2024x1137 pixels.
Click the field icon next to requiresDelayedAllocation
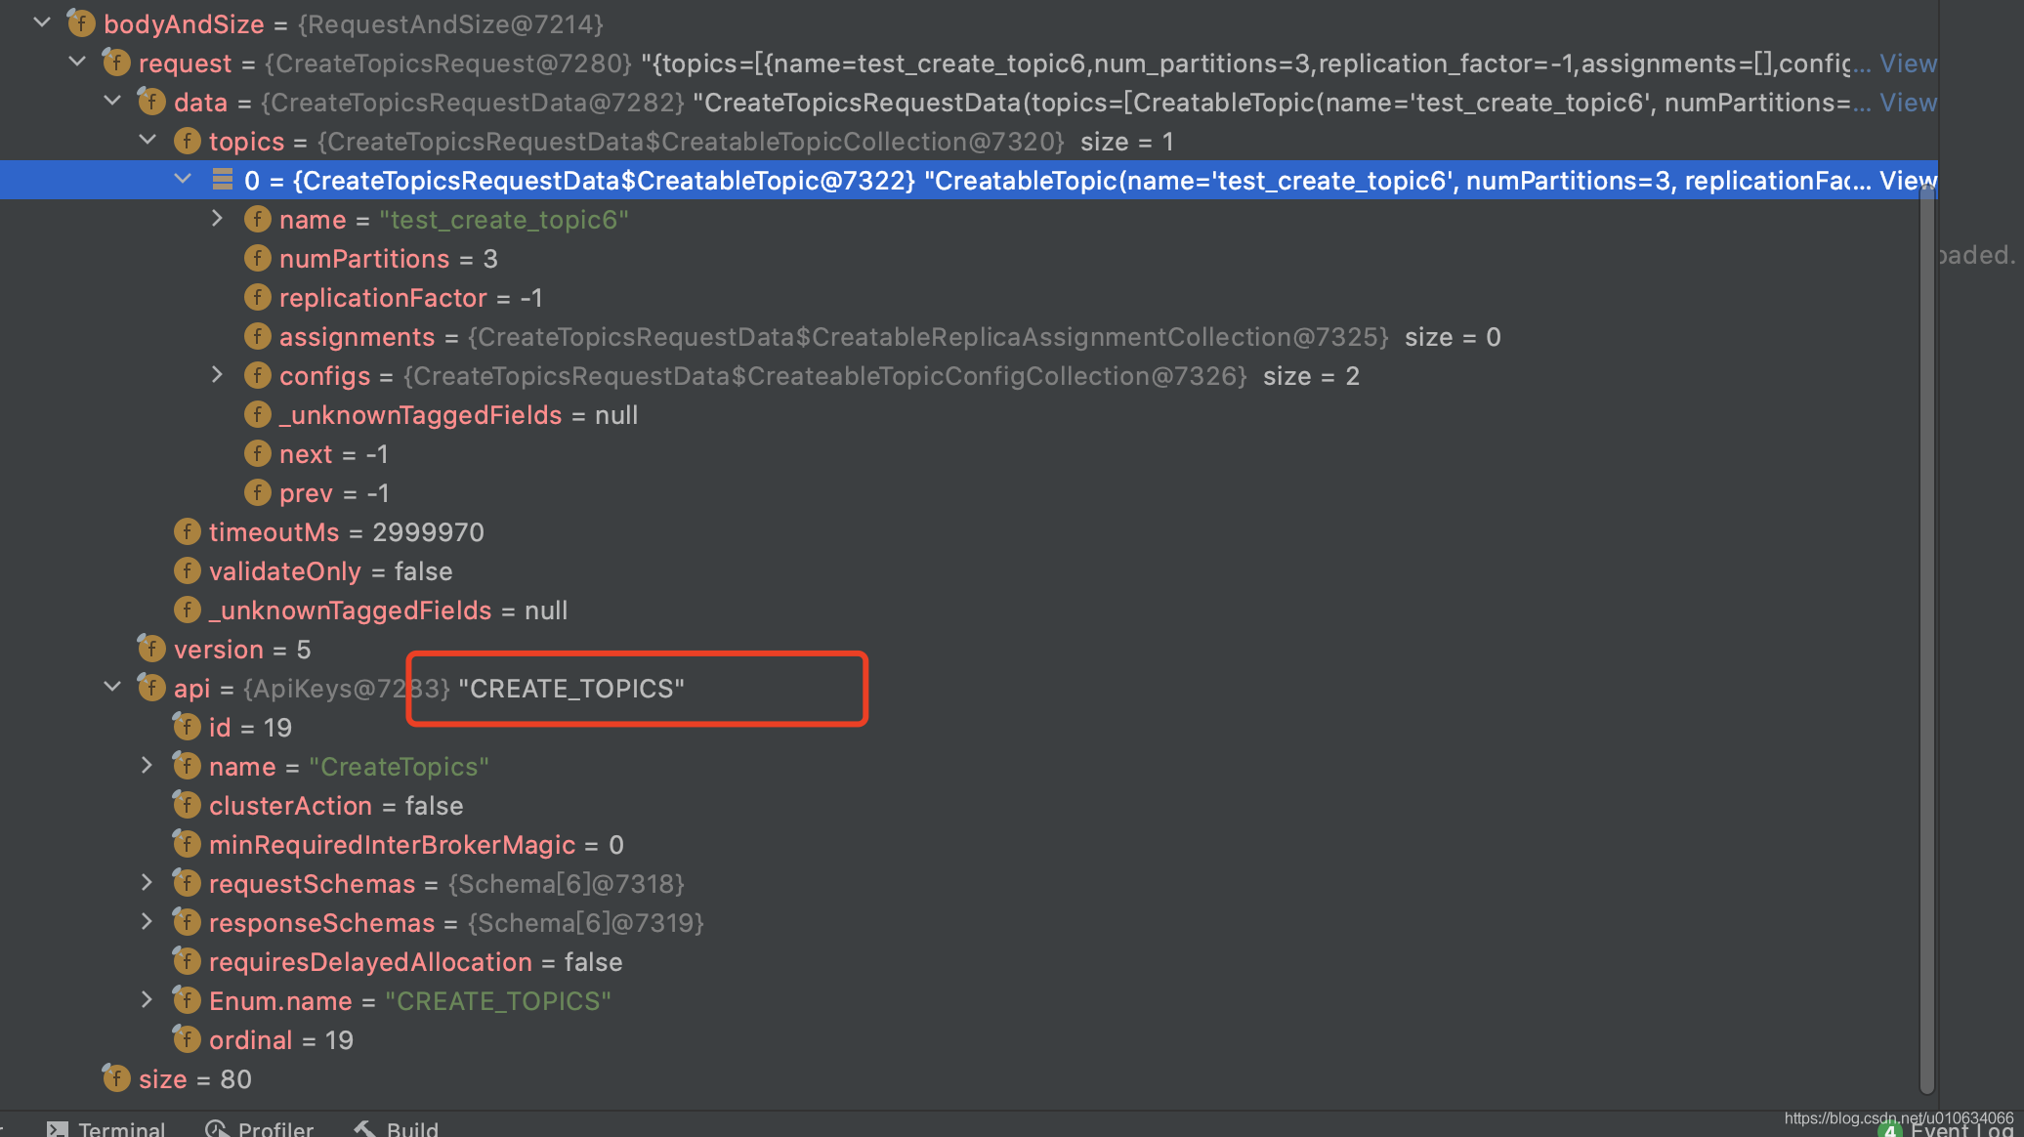coord(187,961)
